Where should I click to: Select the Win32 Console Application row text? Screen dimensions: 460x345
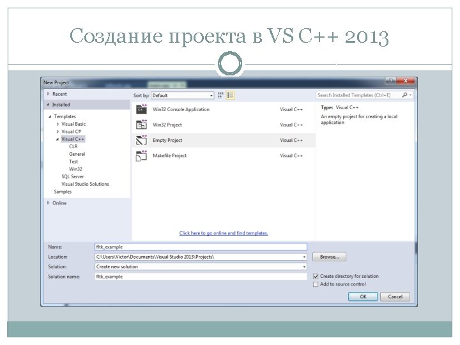click(181, 109)
